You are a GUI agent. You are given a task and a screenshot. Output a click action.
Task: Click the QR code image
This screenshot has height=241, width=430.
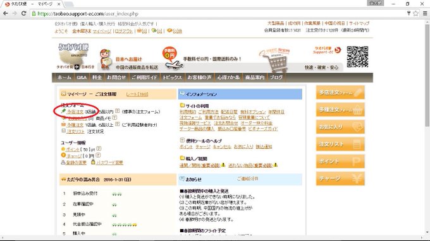tap(357, 57)
